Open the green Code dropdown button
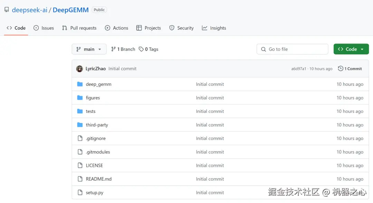Viewport: 373px width, 203px height. [351, 49]
